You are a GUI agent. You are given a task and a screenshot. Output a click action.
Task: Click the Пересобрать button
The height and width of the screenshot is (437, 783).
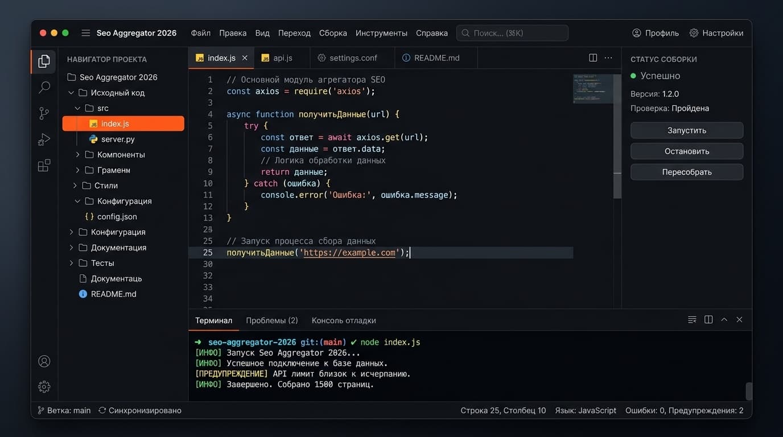(x=686, y=172)
